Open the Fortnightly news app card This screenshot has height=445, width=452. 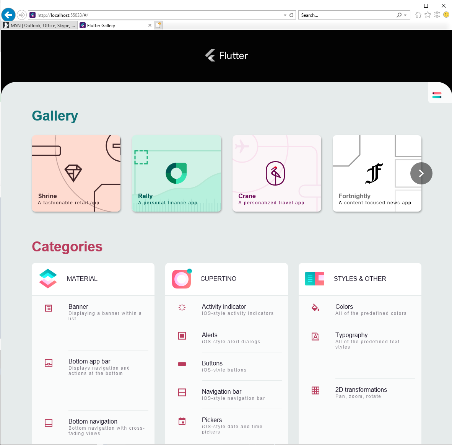(377, 173)
